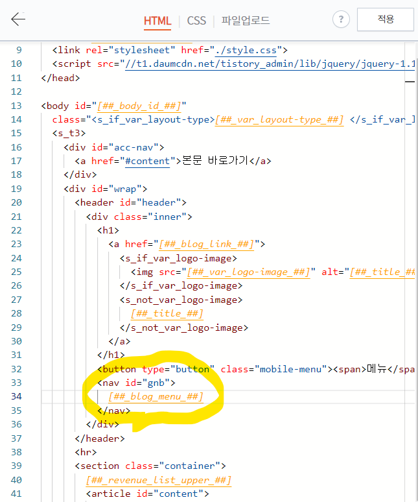Click the div id="acc-nav" line
The image size is (418, 502).
(114, 147)
